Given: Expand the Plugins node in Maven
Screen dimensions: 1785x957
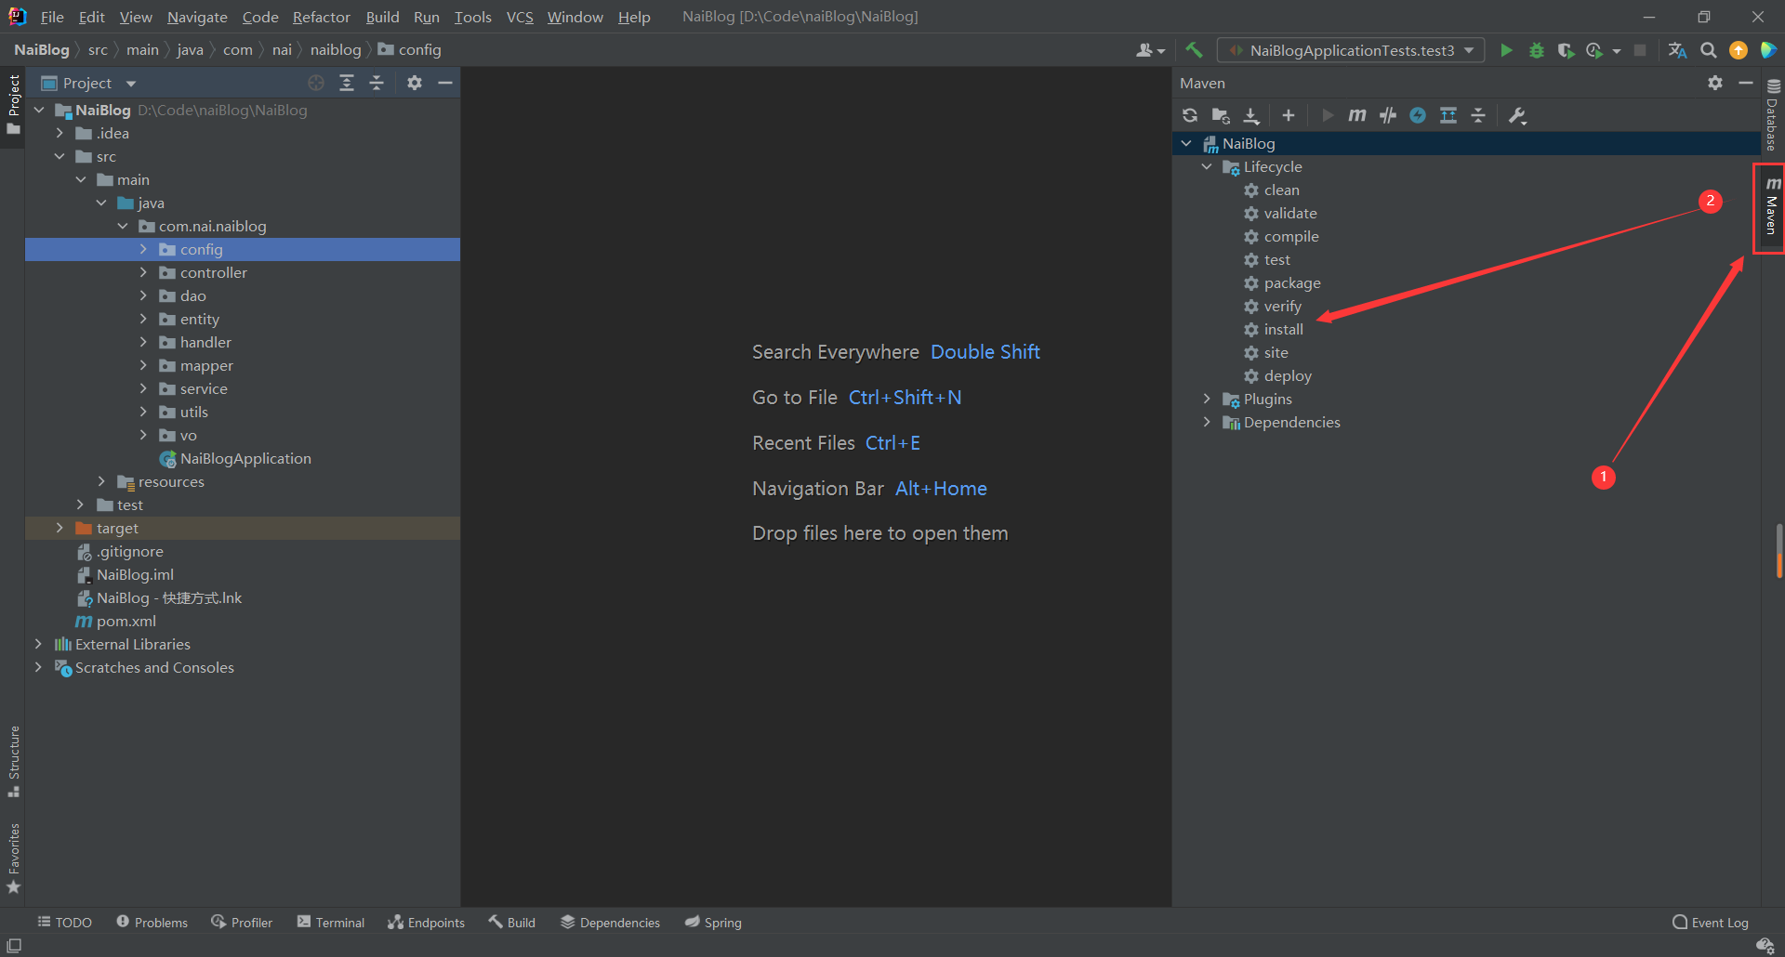Looking at the screenshot, I should click(1207, 399).
